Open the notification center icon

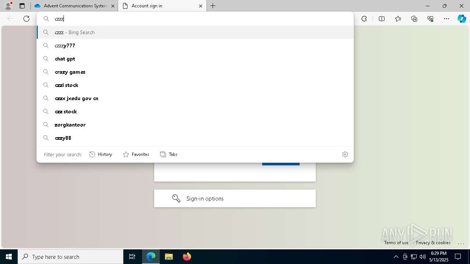[458, 257]
